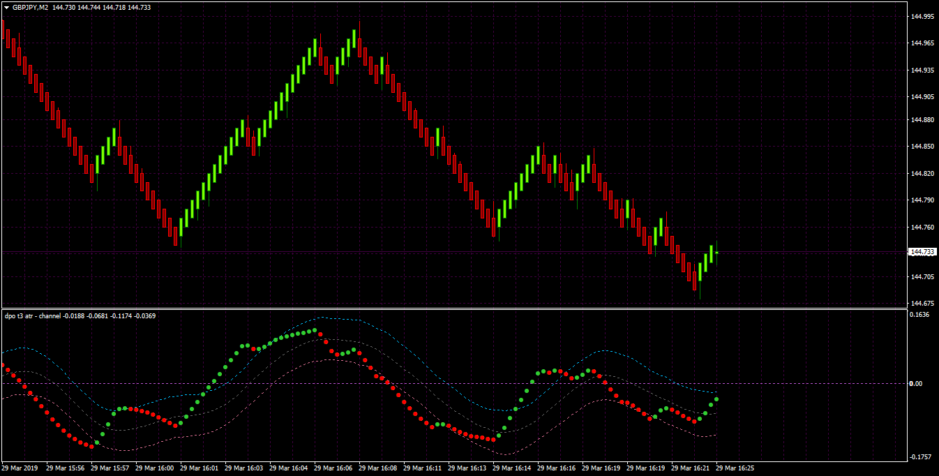Click the GBPJPY,M2 chart title text
The width and height of the screenshot is (939, 476).
[x=30, y=7]
